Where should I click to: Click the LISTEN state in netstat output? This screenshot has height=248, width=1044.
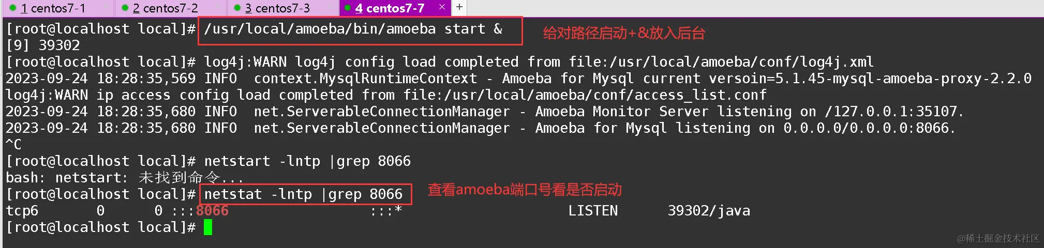tap(593, 211)
